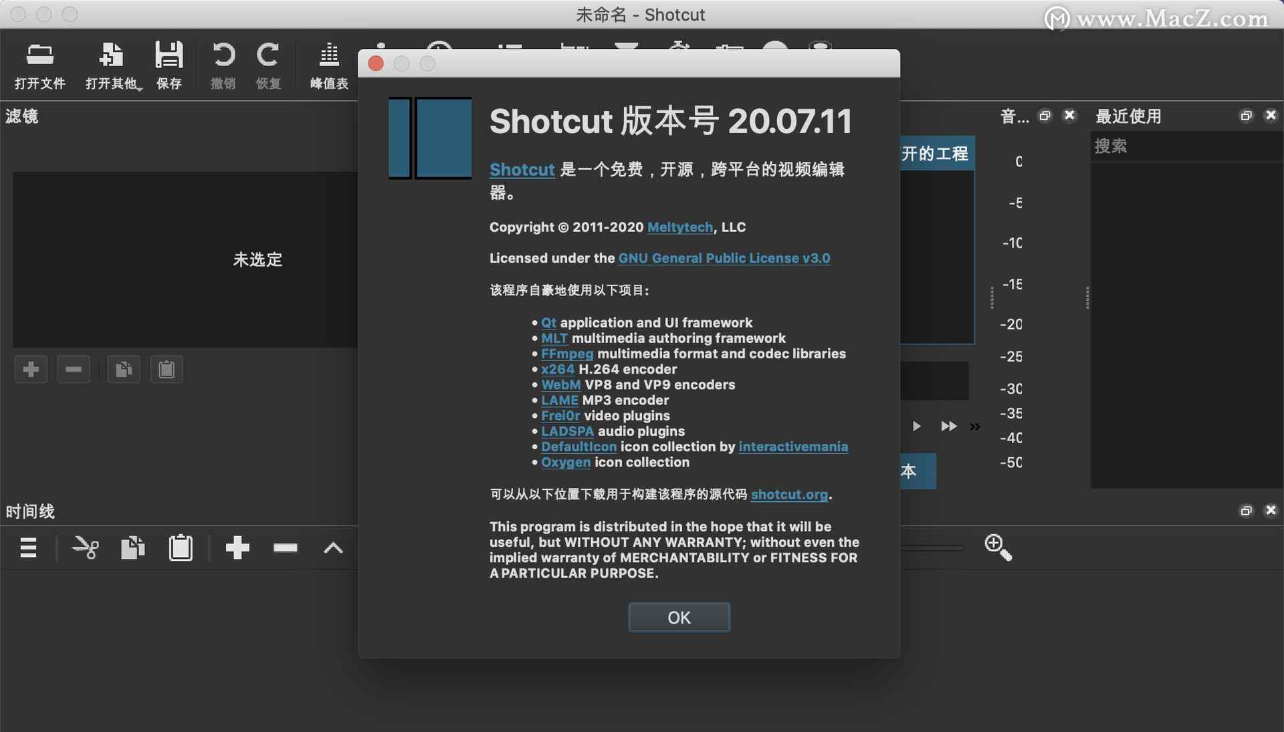Open the LAME link
The width and height of the screenshot is (1284, 732).
coord(560,400)
